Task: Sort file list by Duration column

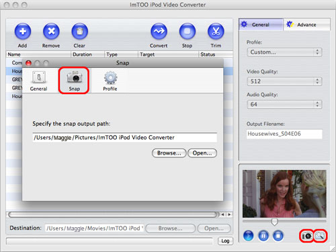Action: pyautogui.click(x=88, y=54)
